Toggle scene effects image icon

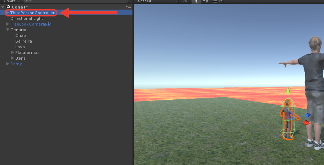coord(215,1)
